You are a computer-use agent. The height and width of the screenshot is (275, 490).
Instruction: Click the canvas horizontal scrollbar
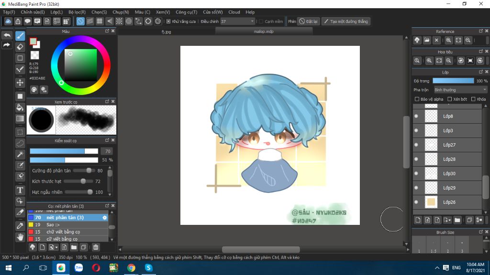pyautogui.click(x=261, y=249)
